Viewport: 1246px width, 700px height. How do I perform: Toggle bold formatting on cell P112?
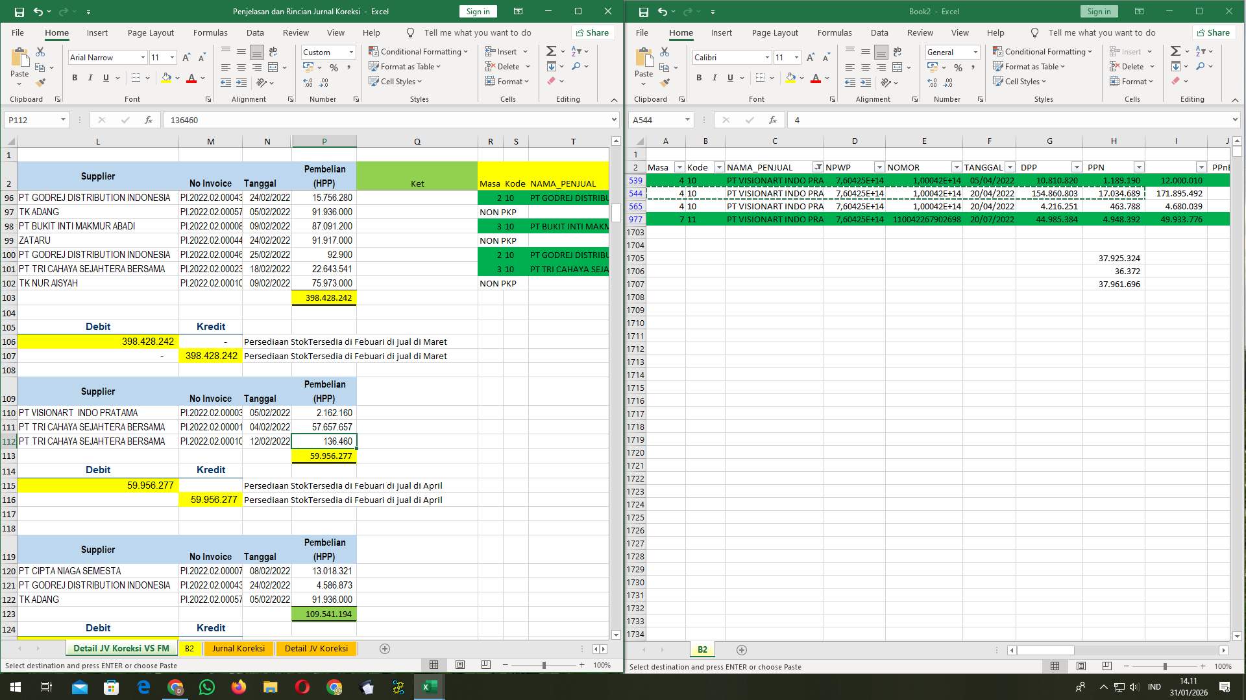point(73,77)
